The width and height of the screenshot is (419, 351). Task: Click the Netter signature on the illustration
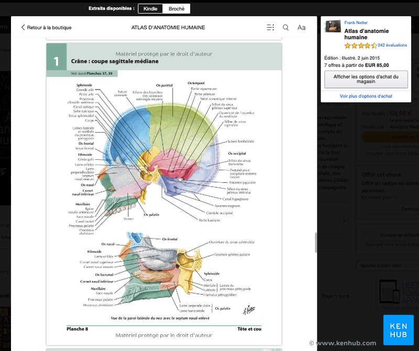coord(248,310)
